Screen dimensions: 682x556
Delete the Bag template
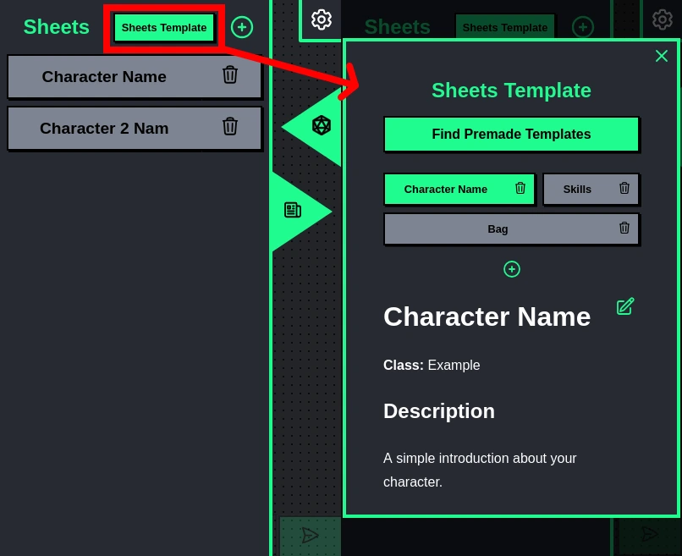[x=624, y=228]
